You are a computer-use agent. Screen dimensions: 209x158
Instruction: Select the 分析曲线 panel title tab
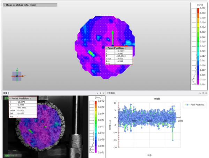coord(111,94)
